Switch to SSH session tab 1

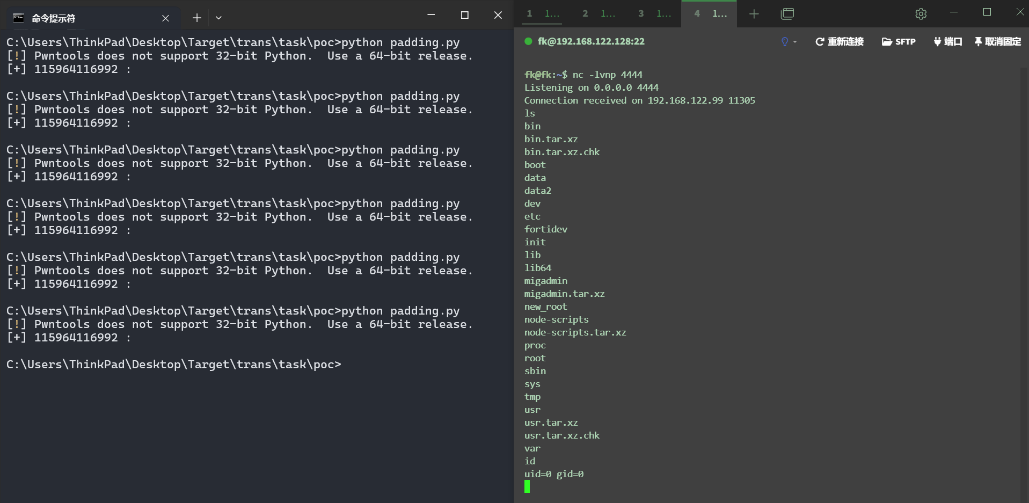click(543, 13)
